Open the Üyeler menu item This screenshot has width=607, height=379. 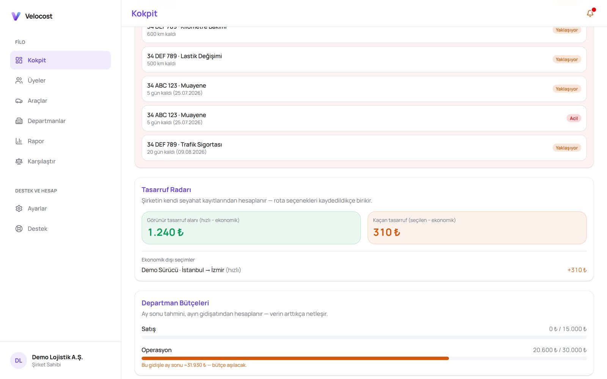tap(60, 80)
